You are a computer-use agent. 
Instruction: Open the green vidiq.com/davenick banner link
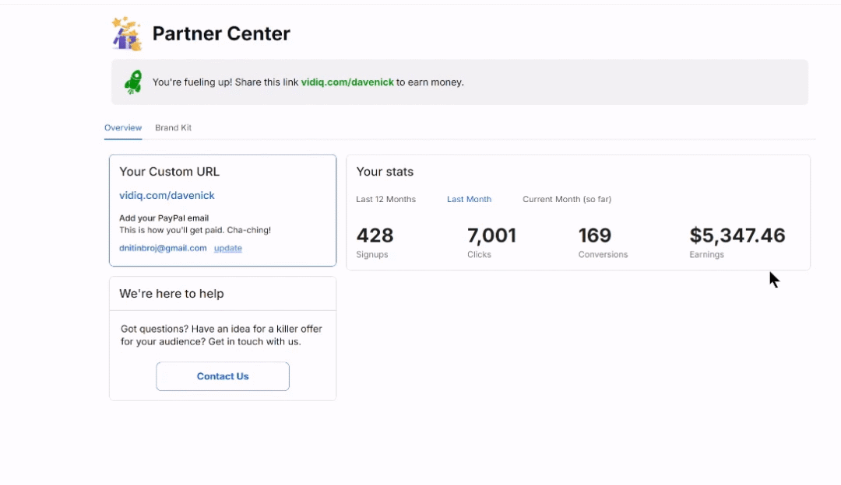click(x=347, y=82)
